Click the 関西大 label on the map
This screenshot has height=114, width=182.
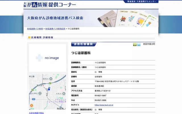pos(46,79)
